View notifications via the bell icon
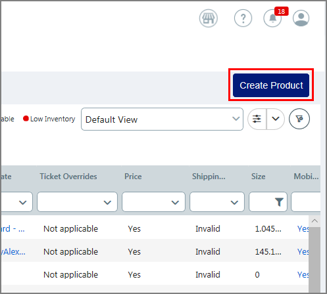Viewport: 327px width, 294px height. point(272,18)
